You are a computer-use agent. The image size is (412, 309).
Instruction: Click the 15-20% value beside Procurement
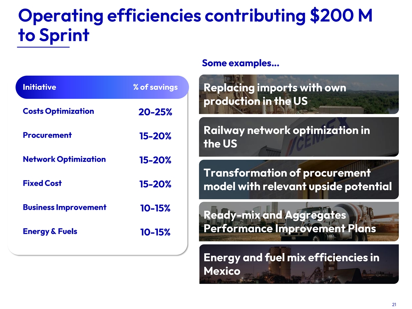tap(155, 136)
